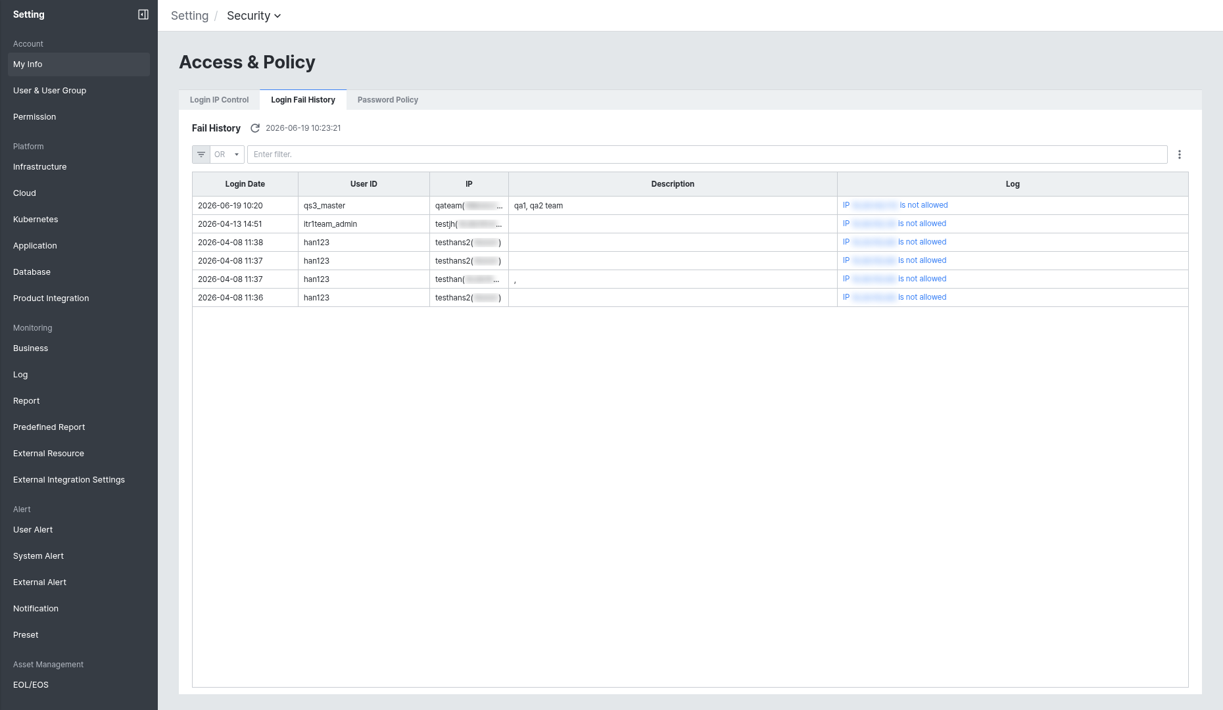Select the Login Fail History tab
The image size is (1223, 710).
(x=303, y=100)
